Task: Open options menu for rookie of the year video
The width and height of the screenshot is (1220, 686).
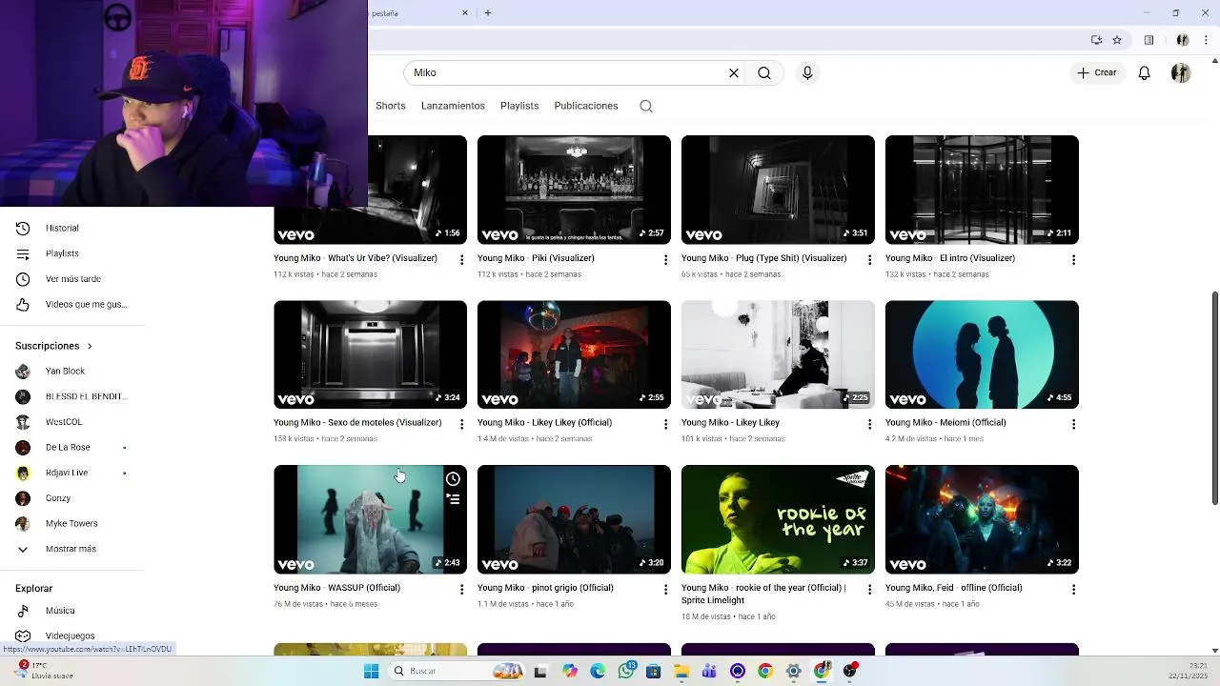Action: (869, 590)
